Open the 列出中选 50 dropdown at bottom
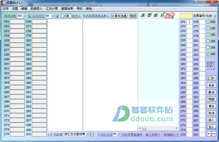 (x=119, y=134)
